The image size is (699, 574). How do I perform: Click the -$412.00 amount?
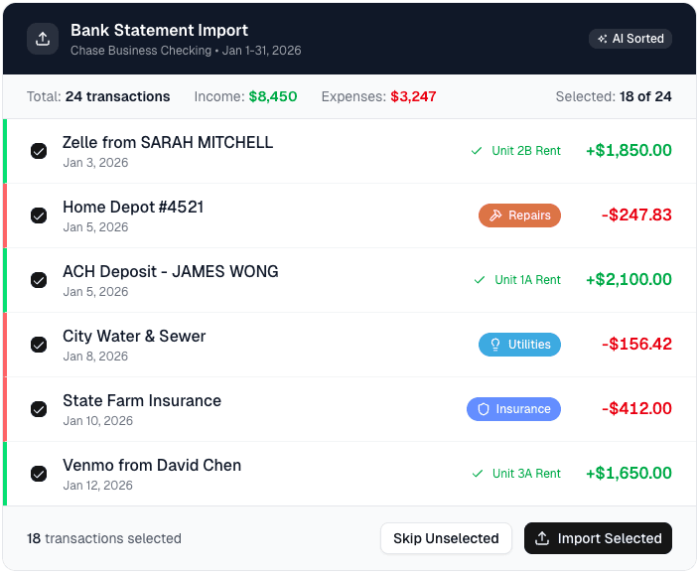(636, 408)
